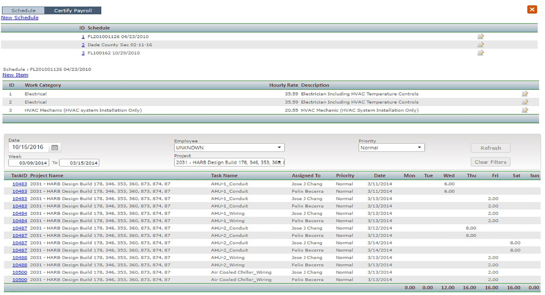Edit the second Electrical work category item
Image resolution: width=545 pixels, height=295 pixels.
[525, 102]
